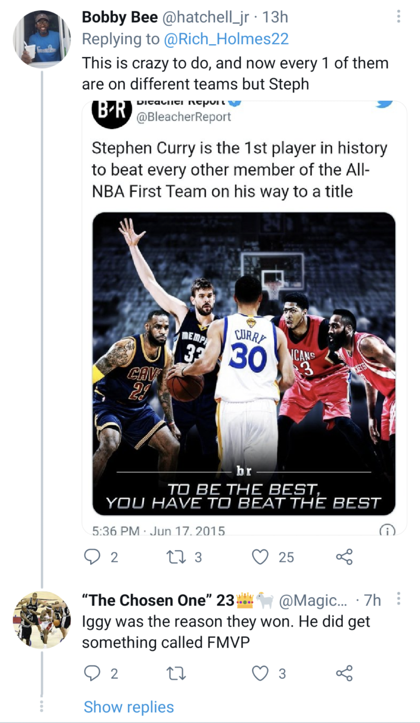Open The Chosen One's profile avatar
The image size is (420, 723).
point(42,620)
